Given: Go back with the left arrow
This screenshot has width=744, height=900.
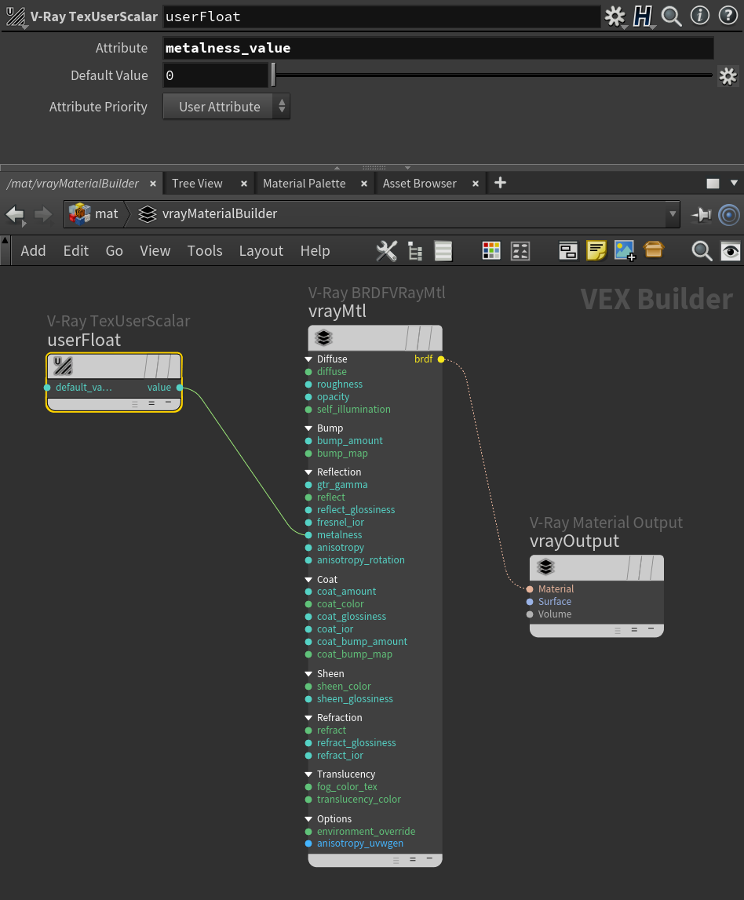Looking at the screenshot, I should click(16, 215).
